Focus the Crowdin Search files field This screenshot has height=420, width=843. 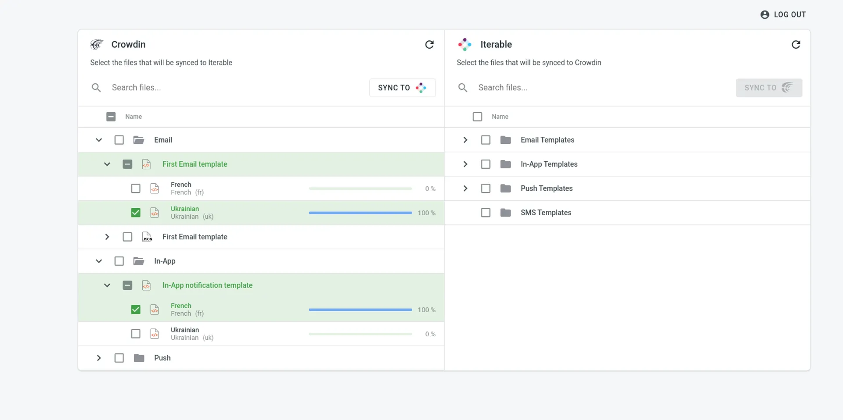237,88
